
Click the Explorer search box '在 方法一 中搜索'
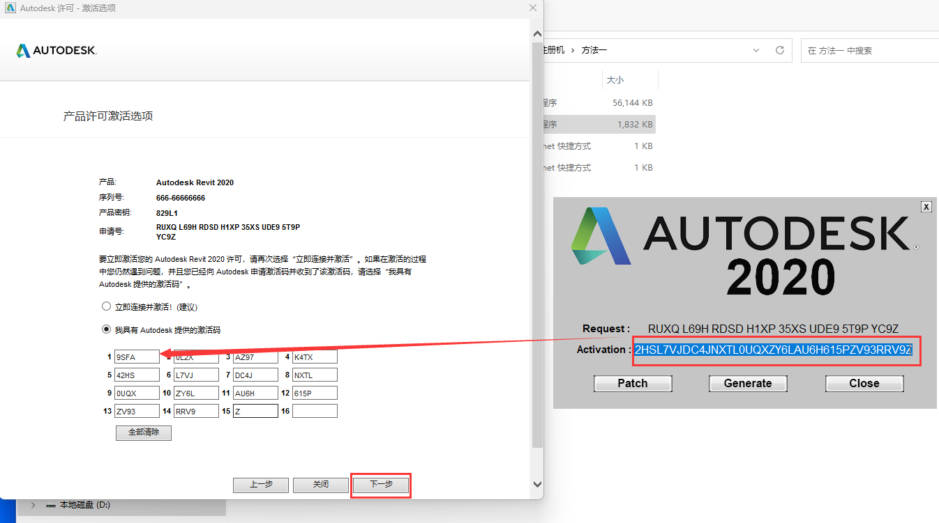click(x=869, y=50)
